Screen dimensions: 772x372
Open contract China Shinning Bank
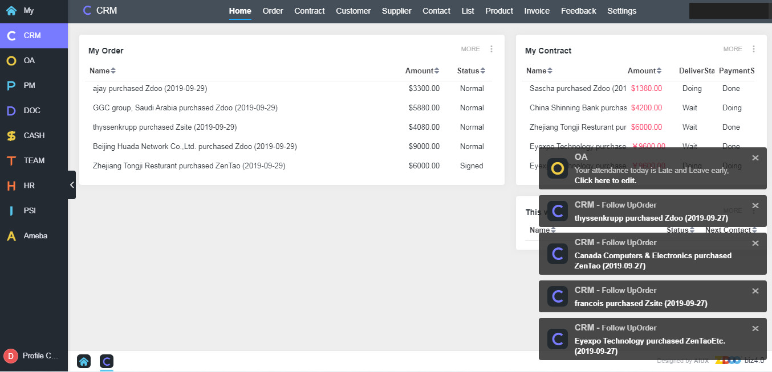(578, 108)
